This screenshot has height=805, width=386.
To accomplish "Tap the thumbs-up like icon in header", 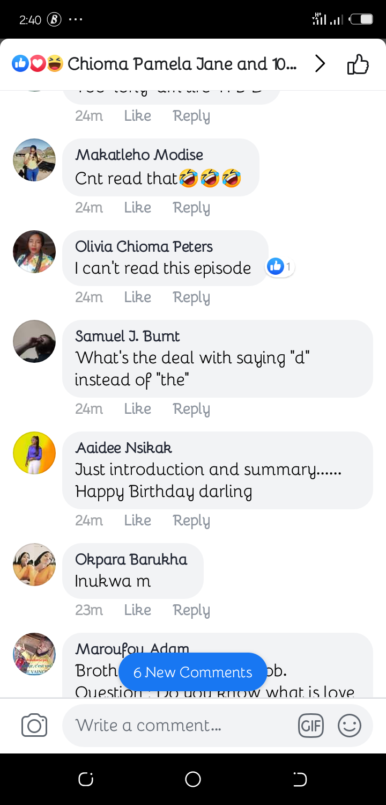I will [358, 64].
